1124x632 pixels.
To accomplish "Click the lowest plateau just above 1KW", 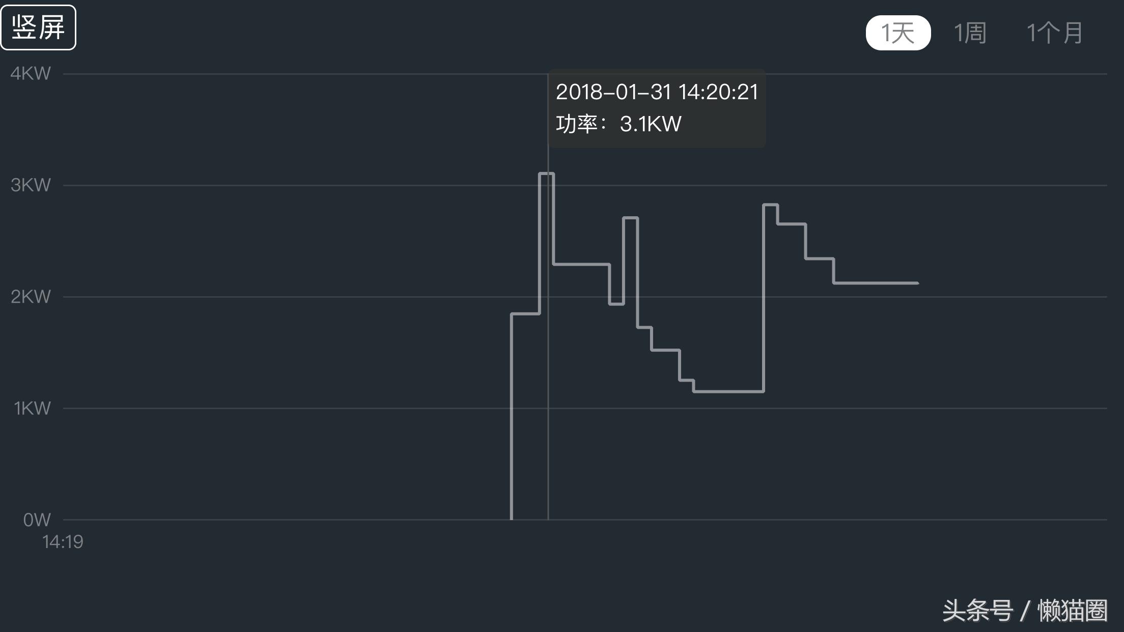I will 728,391.
